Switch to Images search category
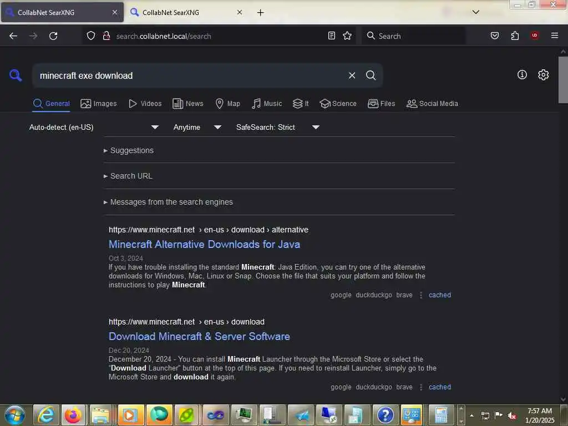This screenshot has width=568, height=426. tap(99, 104)
